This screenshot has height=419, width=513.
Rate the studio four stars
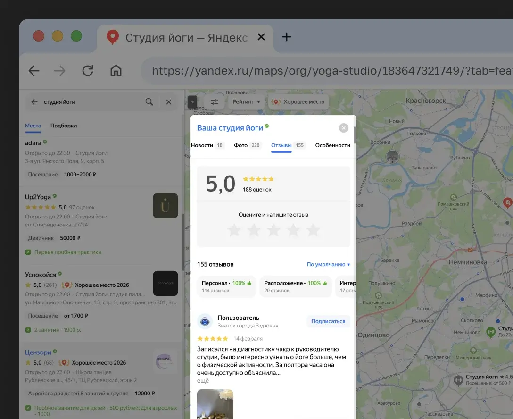(293, 230)
